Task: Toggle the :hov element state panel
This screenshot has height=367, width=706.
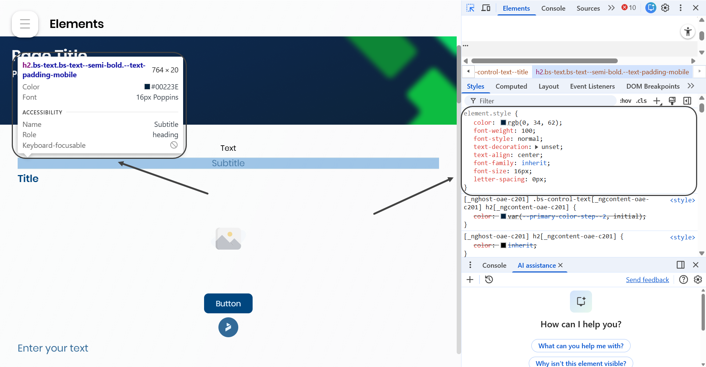Action: click(x=625, y=101)
